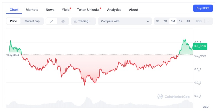Screen dimensions: 220x111
Task: Expand the Compare with chevron arrow
Action: (148, 21)
